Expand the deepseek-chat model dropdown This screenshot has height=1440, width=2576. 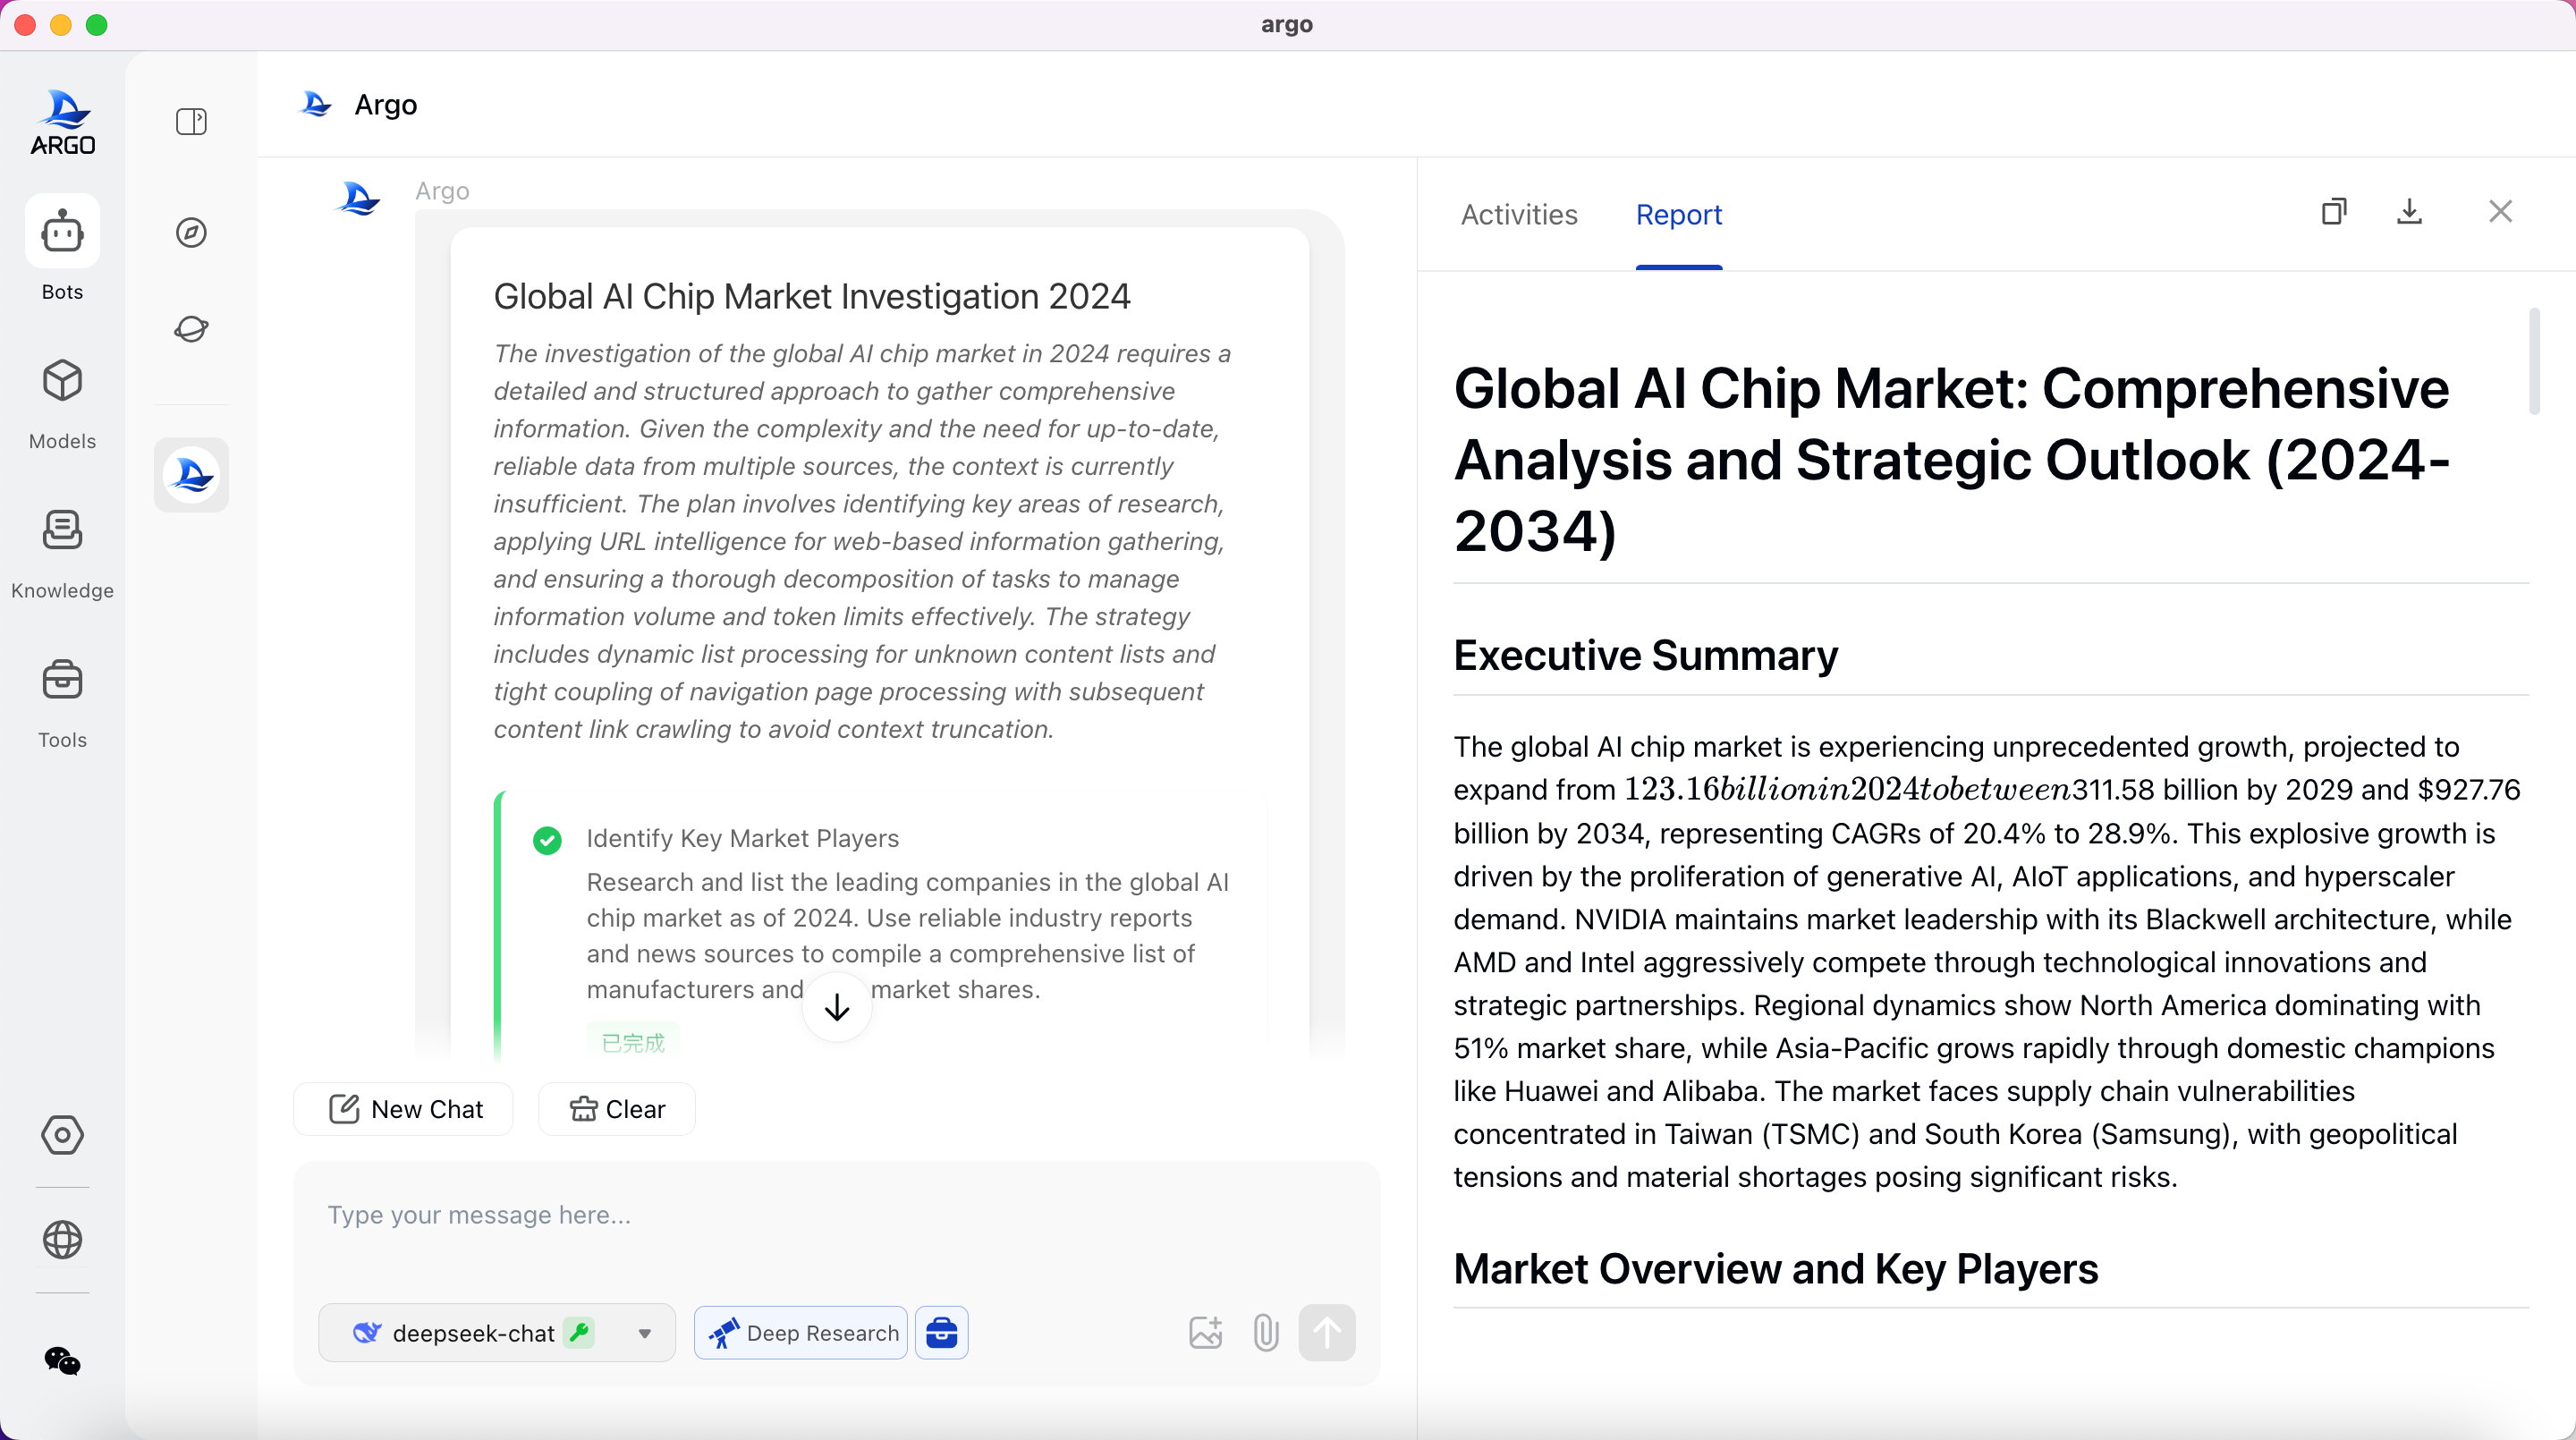[645, 1333]
